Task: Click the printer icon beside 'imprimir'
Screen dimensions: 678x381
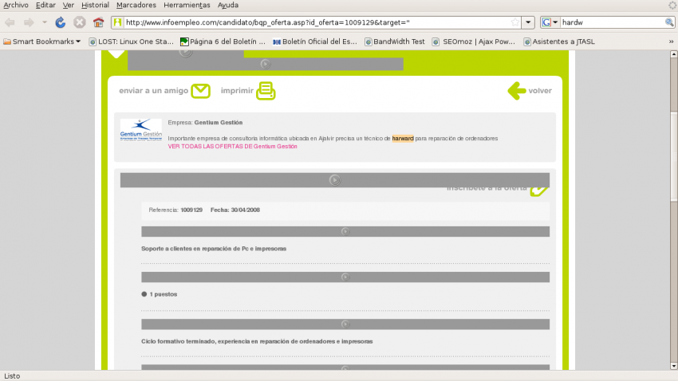Action: 266,91
